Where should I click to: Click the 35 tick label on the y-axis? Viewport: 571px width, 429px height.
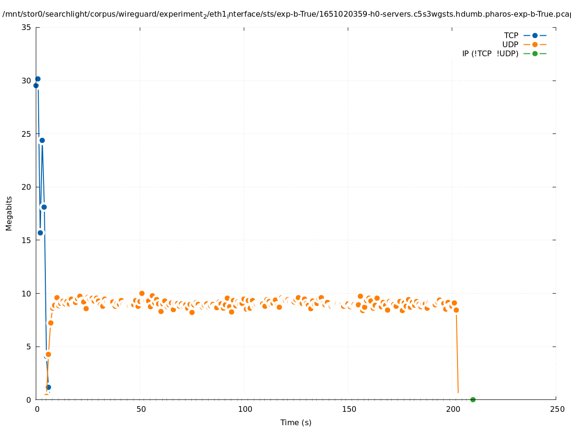click(26, 27)
